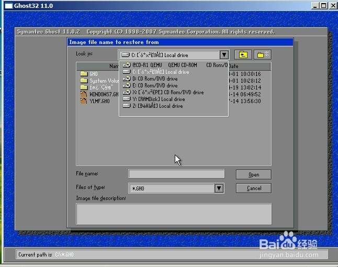Screen dimensions: 338x267
Task: Click the create new folder icon
Action: [x=263, y=55]
